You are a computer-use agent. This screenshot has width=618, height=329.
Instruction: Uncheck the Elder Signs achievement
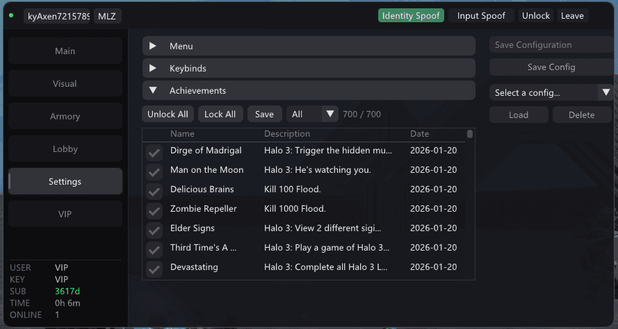pyautogui.click(x=154, y=230)
